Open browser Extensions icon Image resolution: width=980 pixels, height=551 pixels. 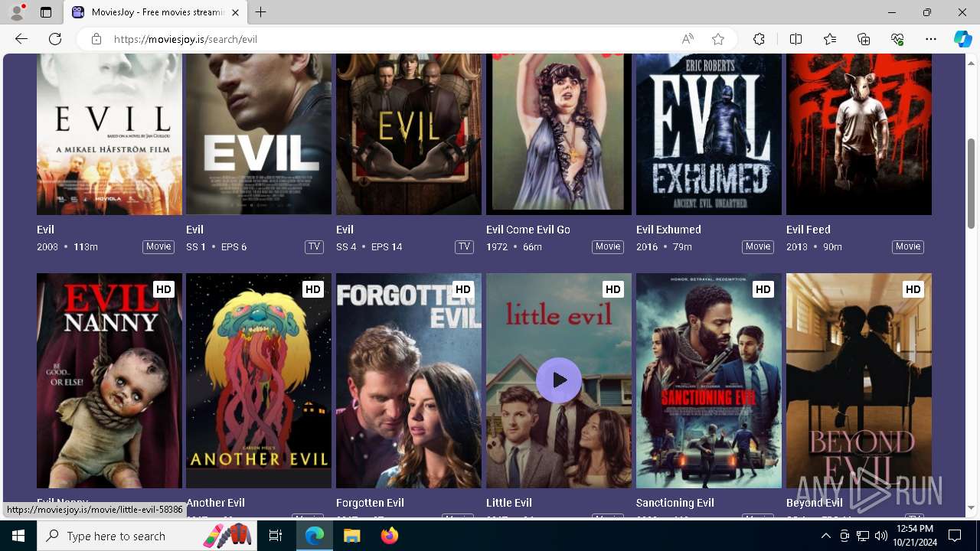pos(759,39)
